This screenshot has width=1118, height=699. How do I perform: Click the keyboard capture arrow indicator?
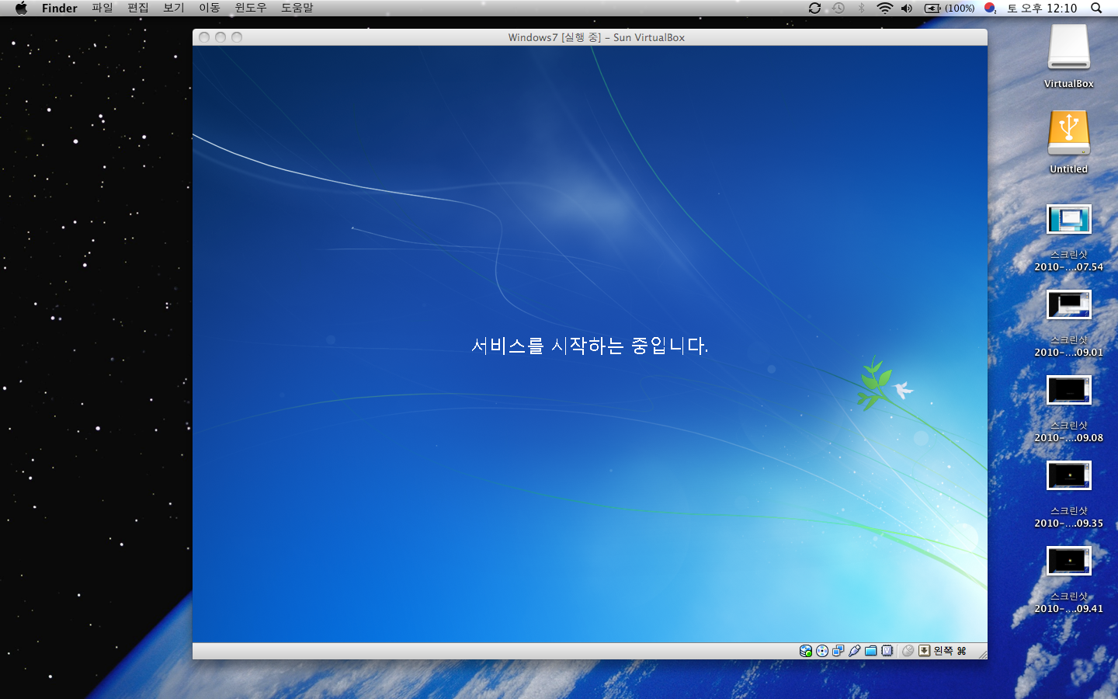924,651
